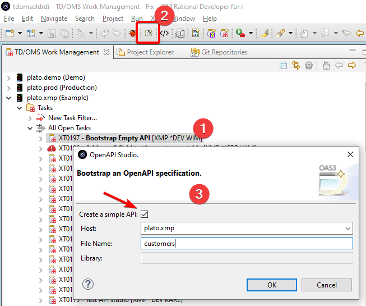This screenshot has height=306, width=366.
Task: Open the Project menu
Action: [x=113, y=19]
